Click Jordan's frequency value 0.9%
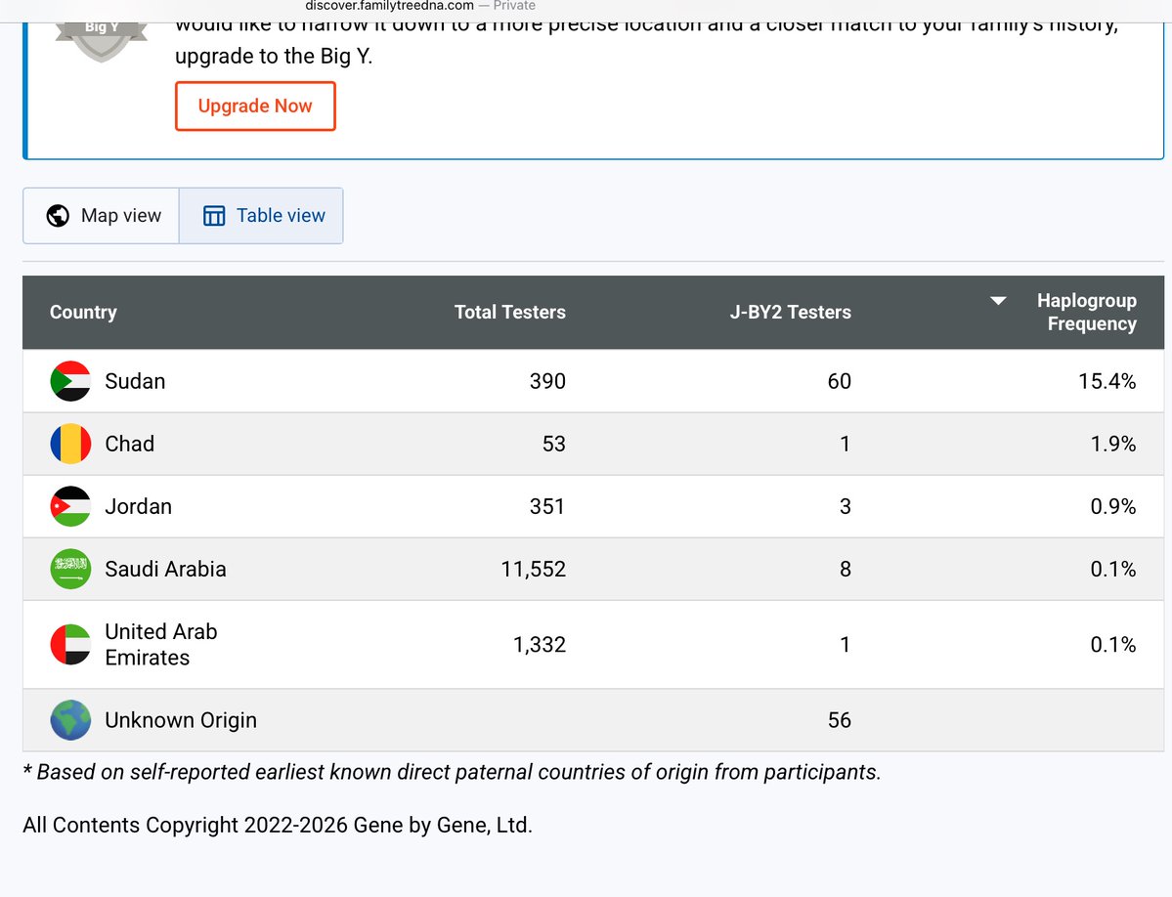The image size is (1172, 897). coord(1113,506)
